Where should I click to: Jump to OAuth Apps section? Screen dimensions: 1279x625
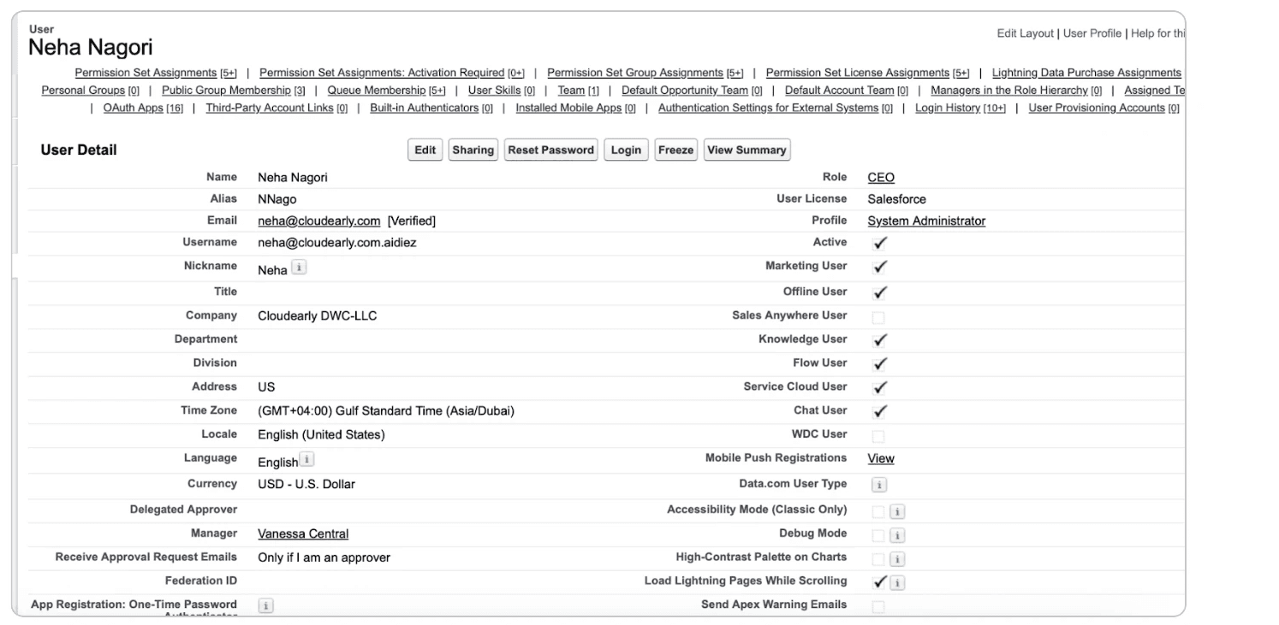(x=144, y=108)
